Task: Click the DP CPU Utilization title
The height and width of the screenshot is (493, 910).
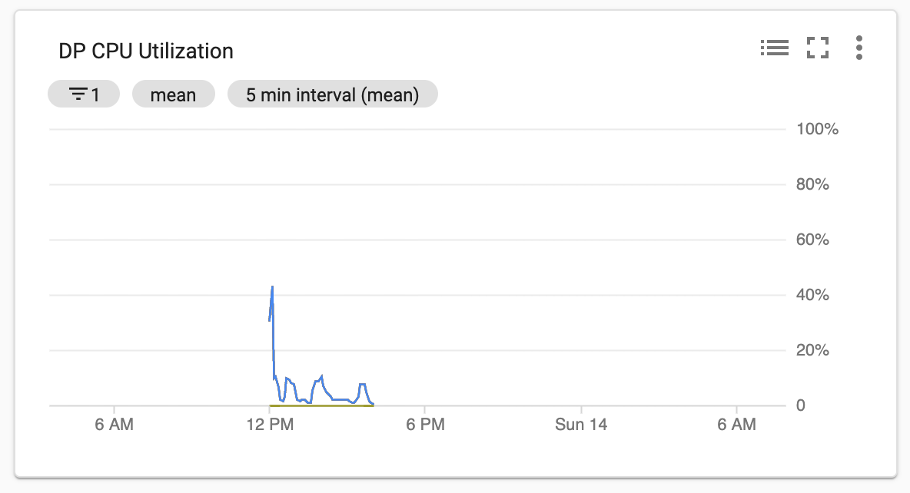Action: tap(146, 51)
